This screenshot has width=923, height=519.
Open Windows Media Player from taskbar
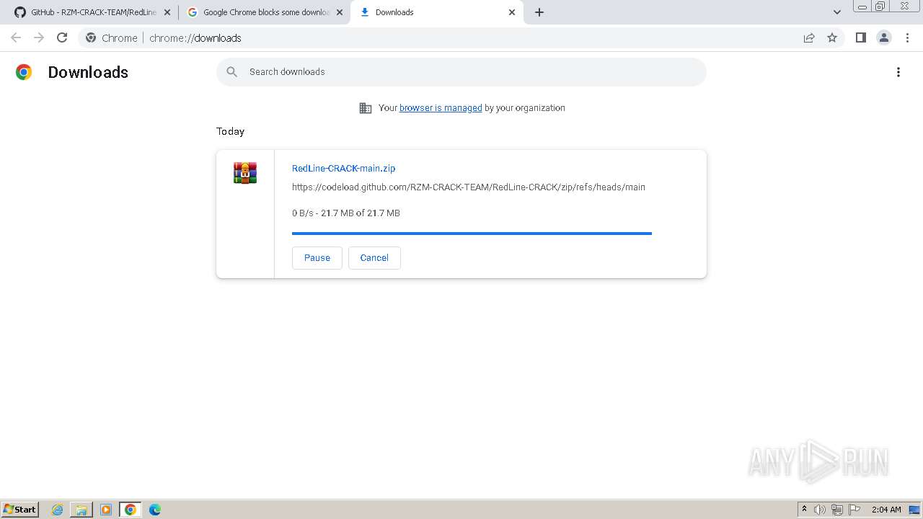[x=106, y=510]
